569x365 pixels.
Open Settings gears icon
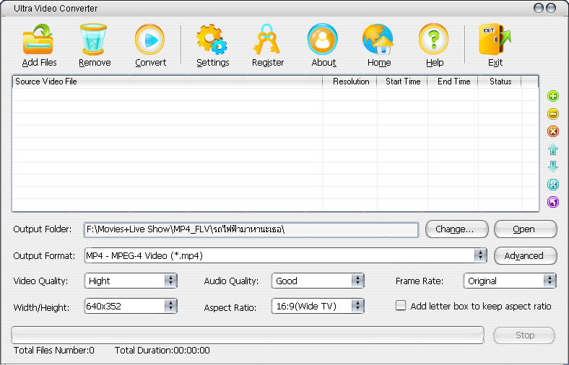[x=212, y=39]
